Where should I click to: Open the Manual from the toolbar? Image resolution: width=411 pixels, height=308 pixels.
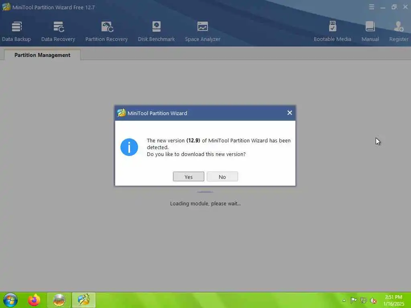(x=370, y=31)
